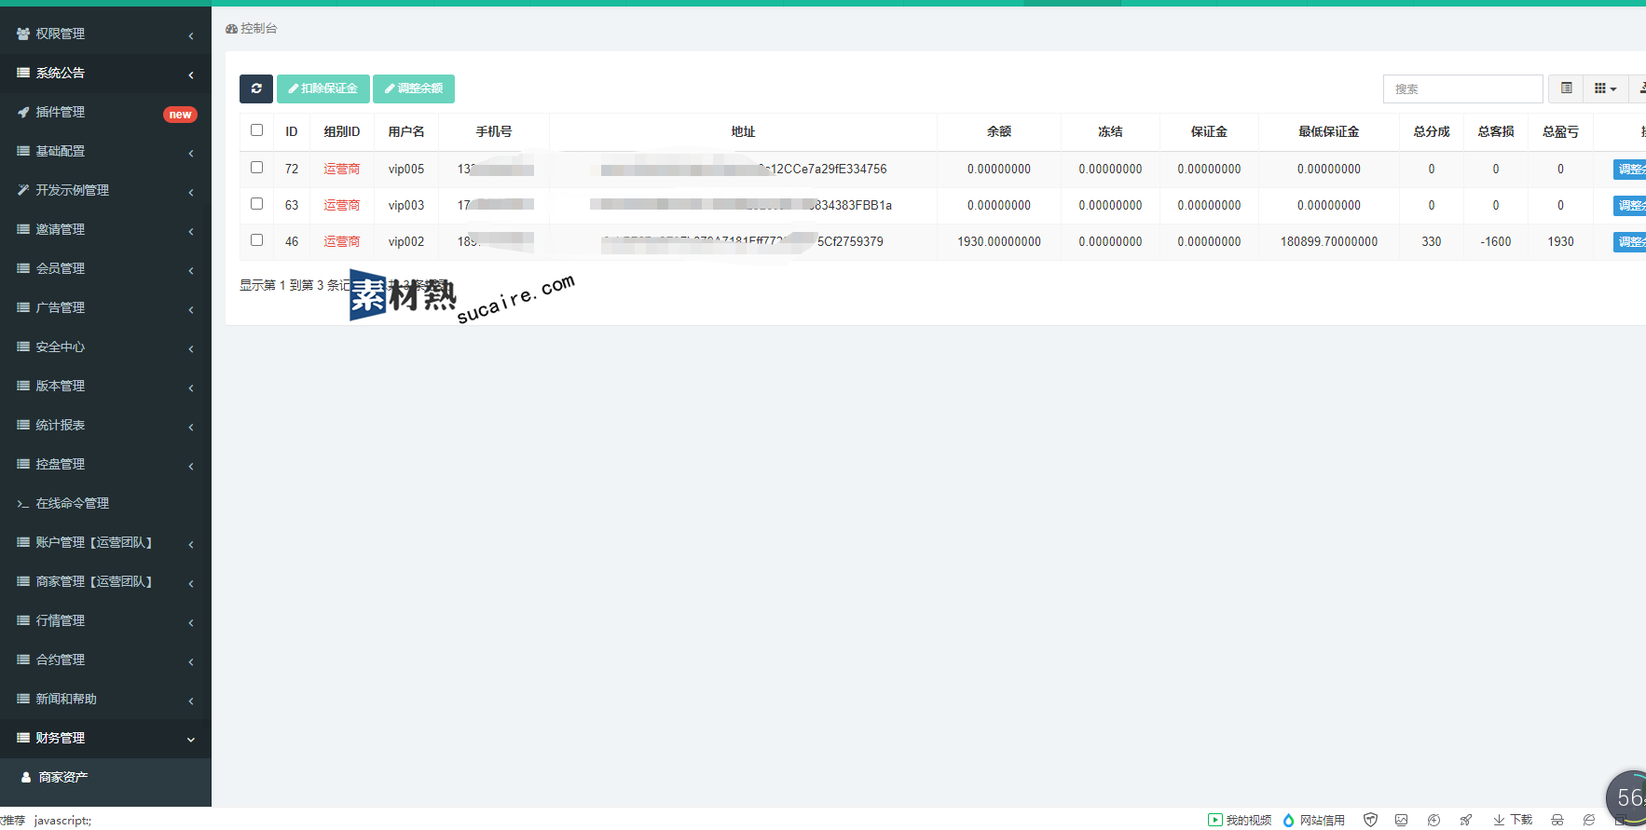This screenshot has width=1646, height=830.
Task: Expand 版本管理 chevron arrow
Action: (x=191, y=388)
